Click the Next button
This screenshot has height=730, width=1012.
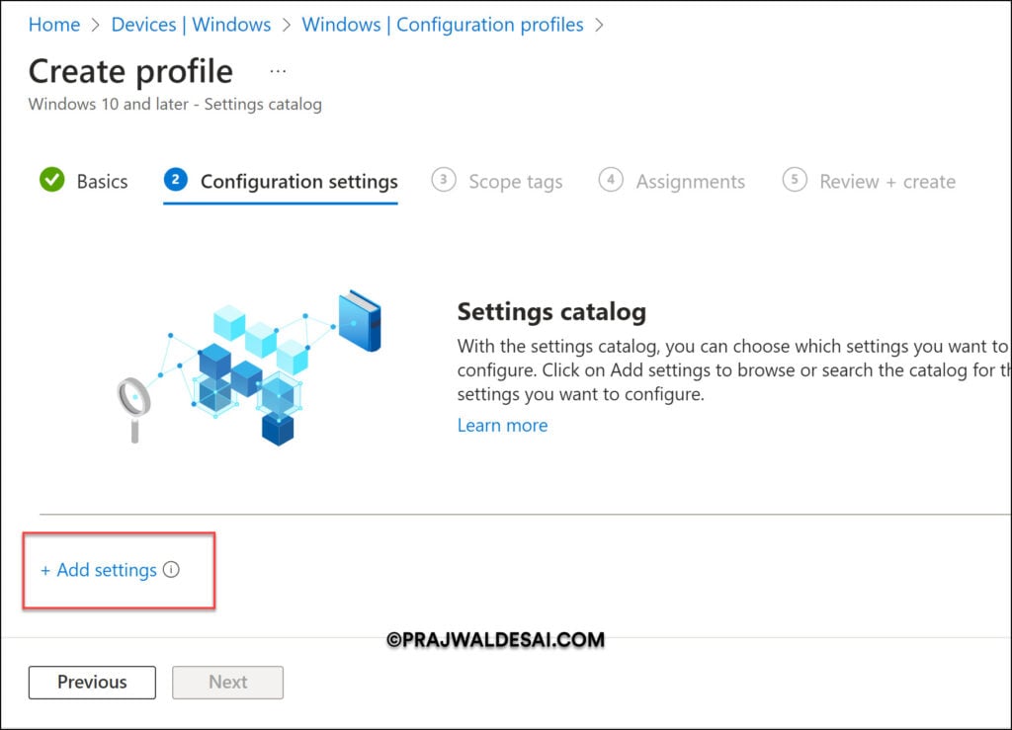point(228,683)
